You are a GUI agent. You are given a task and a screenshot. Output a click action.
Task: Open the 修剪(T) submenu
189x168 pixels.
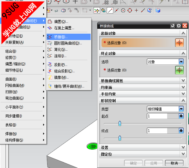pos(23,58)
